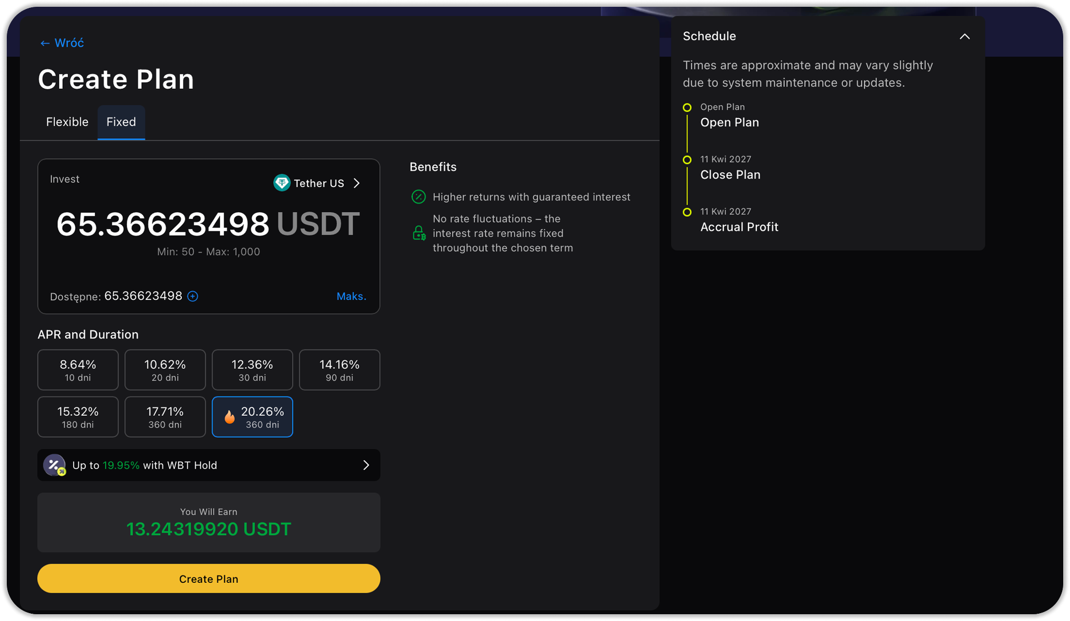Click the Maks. link

tap(351, 296)
